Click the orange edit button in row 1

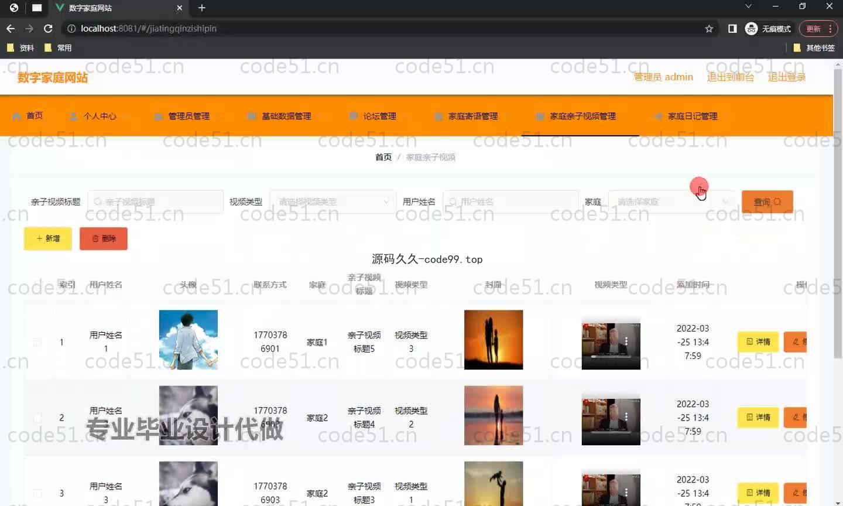tap(796, 341)
